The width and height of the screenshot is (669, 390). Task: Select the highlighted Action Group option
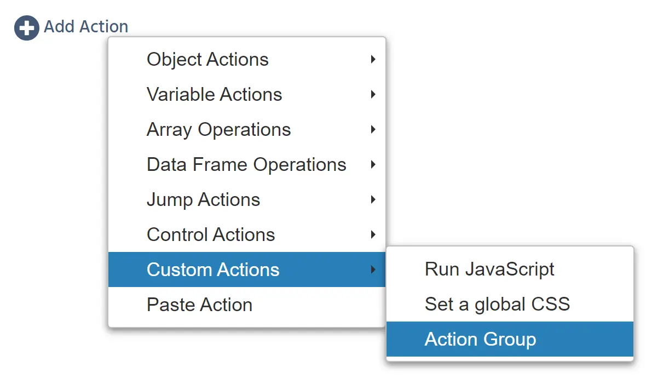click(480, 339)
